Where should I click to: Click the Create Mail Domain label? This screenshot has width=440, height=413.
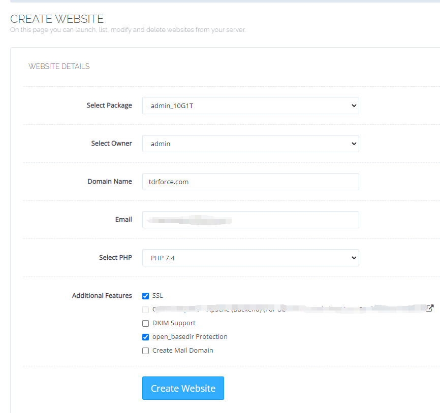coord(182,351)
